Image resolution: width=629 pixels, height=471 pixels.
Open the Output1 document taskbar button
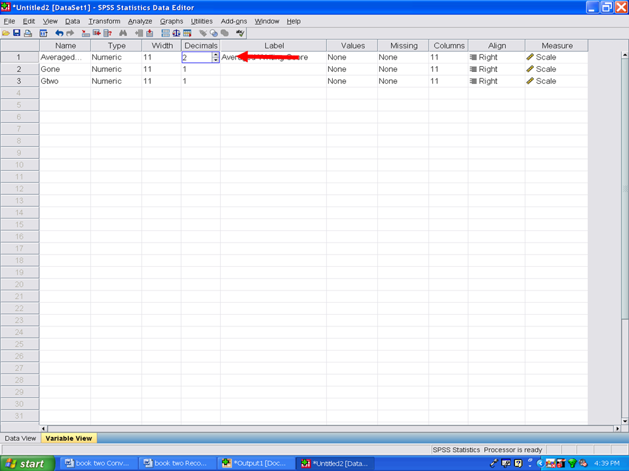point(256,463)
